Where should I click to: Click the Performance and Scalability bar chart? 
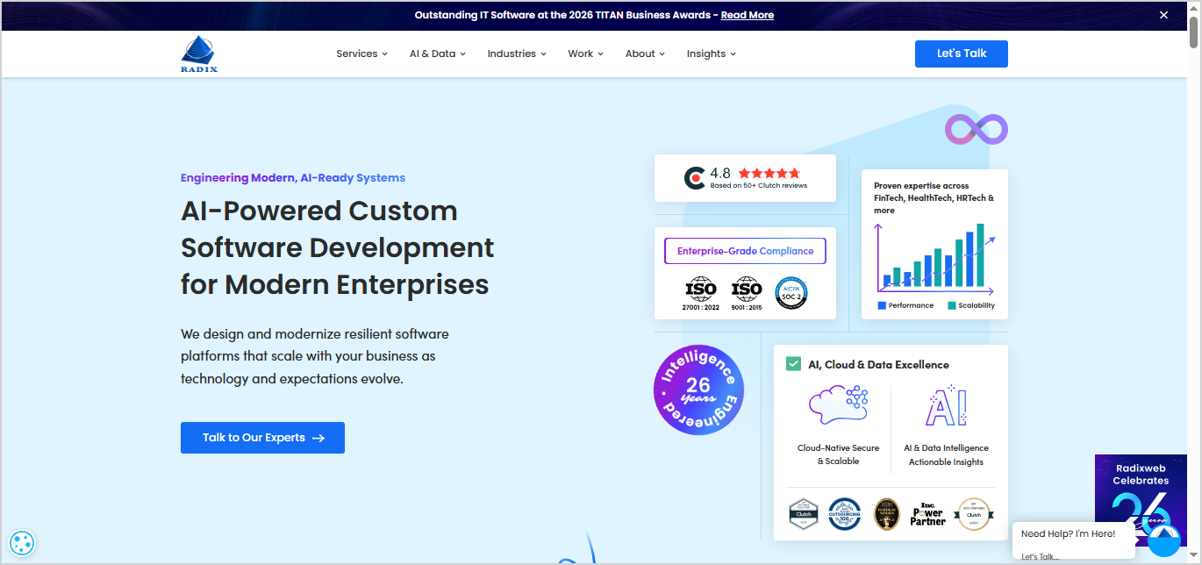click(x=934, y=258)
